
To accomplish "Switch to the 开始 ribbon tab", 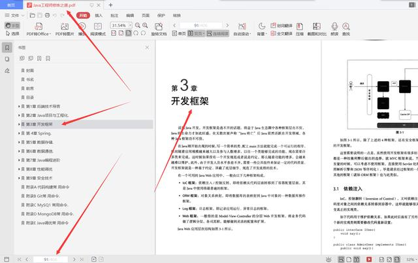I will pos(83,16).
